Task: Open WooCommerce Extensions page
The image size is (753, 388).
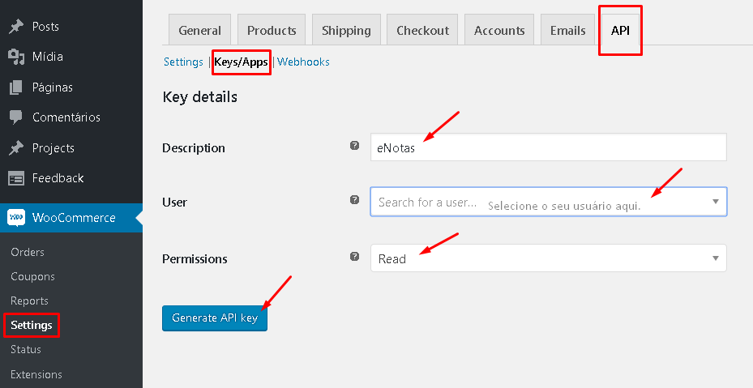Action: 36,374
